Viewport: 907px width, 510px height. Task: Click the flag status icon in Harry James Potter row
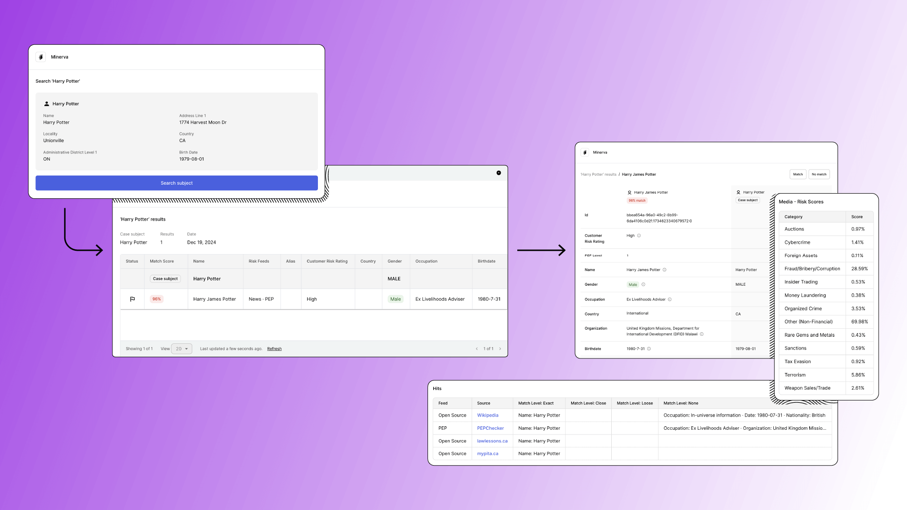click(x=132, y=299)
